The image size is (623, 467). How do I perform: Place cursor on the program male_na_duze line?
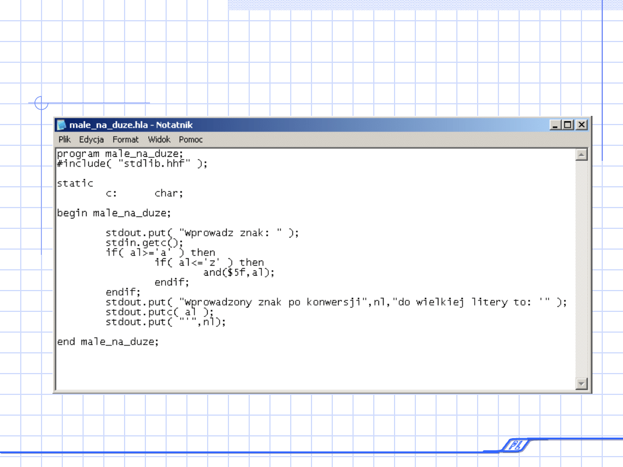(x=120, y=154)
